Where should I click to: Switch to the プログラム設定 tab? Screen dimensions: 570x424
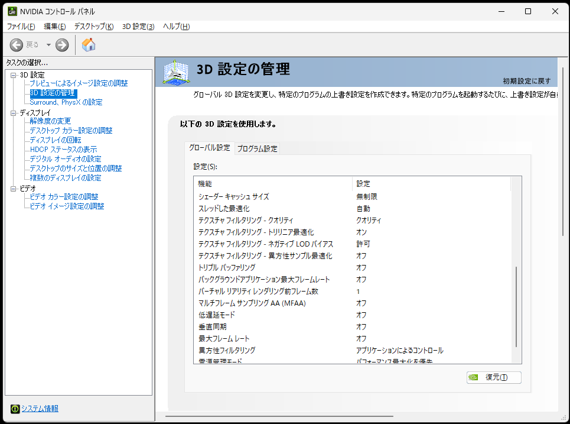click(x=257, y=148)
